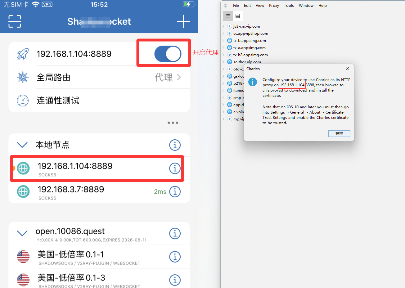The height and width of the screenshot is (288, 405).
Task: Open the View menu in Charles
Action: [x=260, y=6]
